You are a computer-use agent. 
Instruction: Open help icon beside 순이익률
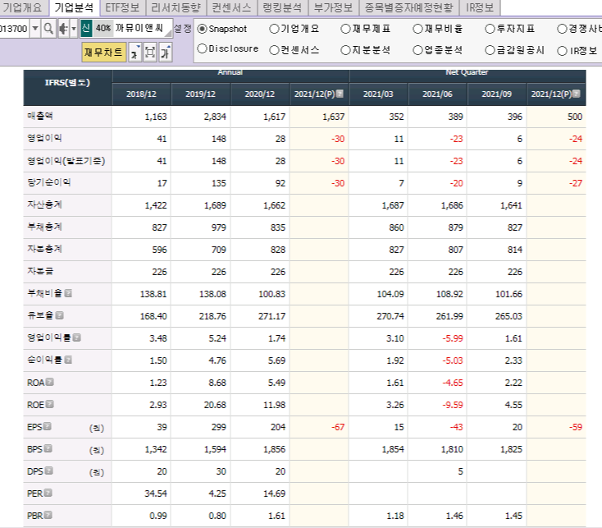[x=68, y=360]
